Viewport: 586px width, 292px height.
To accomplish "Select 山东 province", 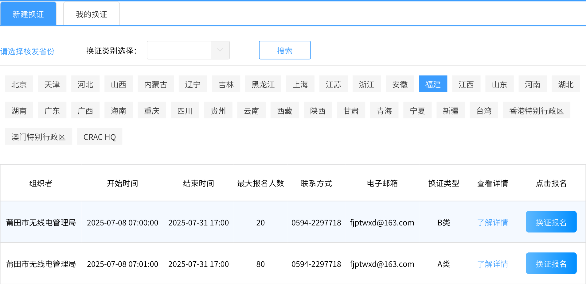I will [499, 84].
